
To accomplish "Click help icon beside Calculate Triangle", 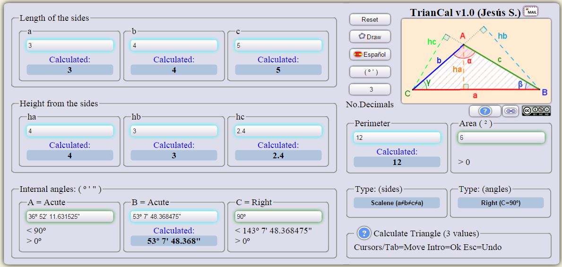I will coord(364,233).
